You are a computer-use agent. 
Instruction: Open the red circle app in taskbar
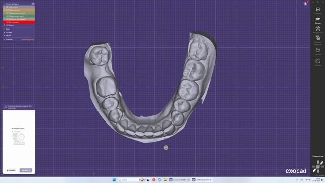click(x=154, y=180)
